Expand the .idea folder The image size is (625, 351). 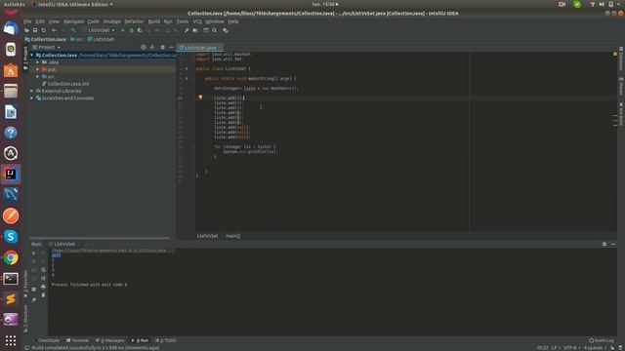coord(38,62)
